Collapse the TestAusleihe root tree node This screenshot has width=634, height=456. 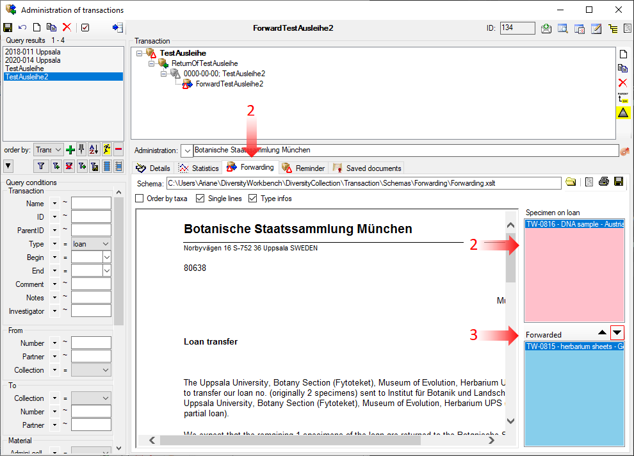coord(140,53)
